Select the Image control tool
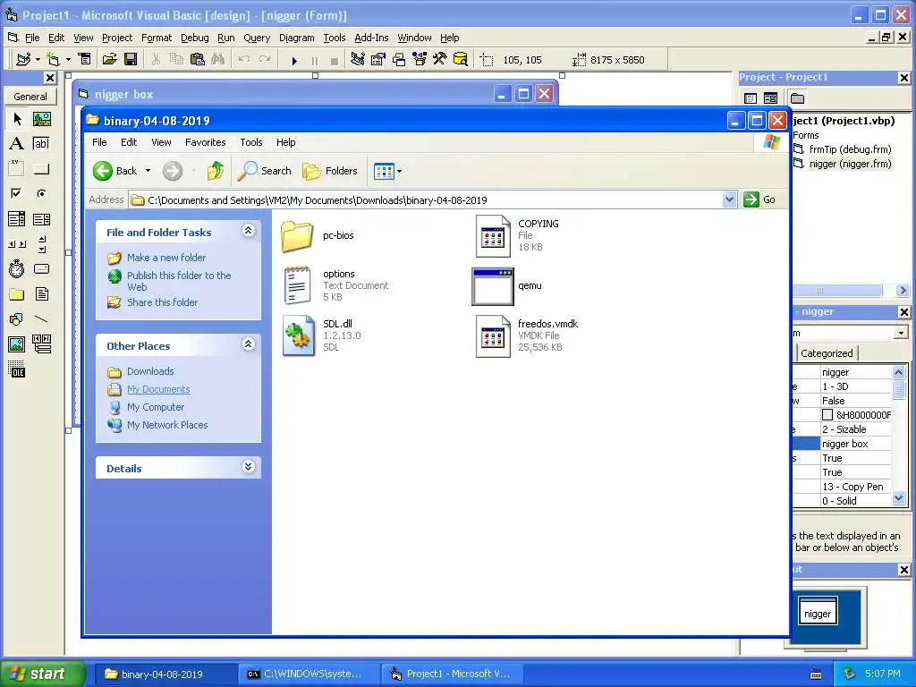Viewport: 916px width, 687px height. 17,344
